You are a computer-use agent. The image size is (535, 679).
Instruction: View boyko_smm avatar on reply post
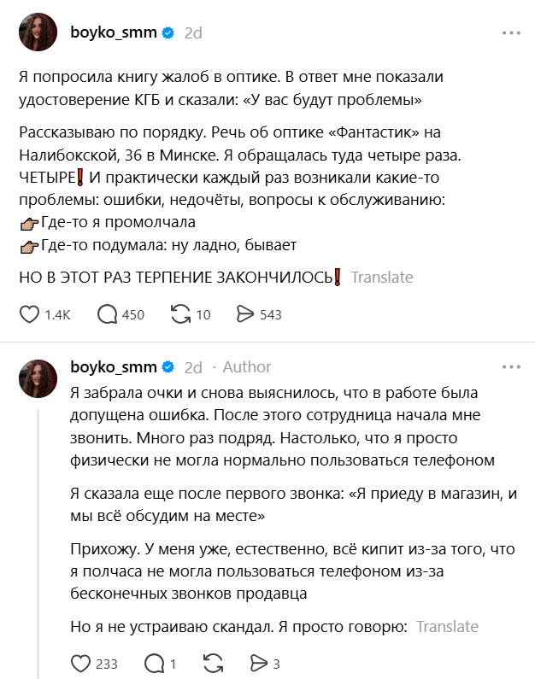coord(38,378)
